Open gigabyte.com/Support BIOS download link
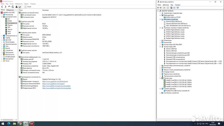The height and width of the screenshot is (126, 224). [x=54, y=84]
